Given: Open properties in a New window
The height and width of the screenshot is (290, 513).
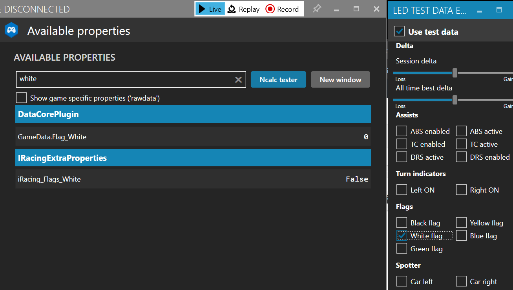Looking at the screenshot, I should pos(340,79).
